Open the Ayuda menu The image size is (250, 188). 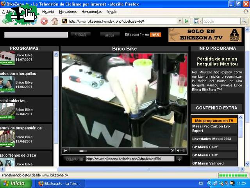(111, 12)
